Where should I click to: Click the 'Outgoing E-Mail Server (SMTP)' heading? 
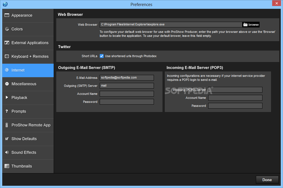(87, 68)
